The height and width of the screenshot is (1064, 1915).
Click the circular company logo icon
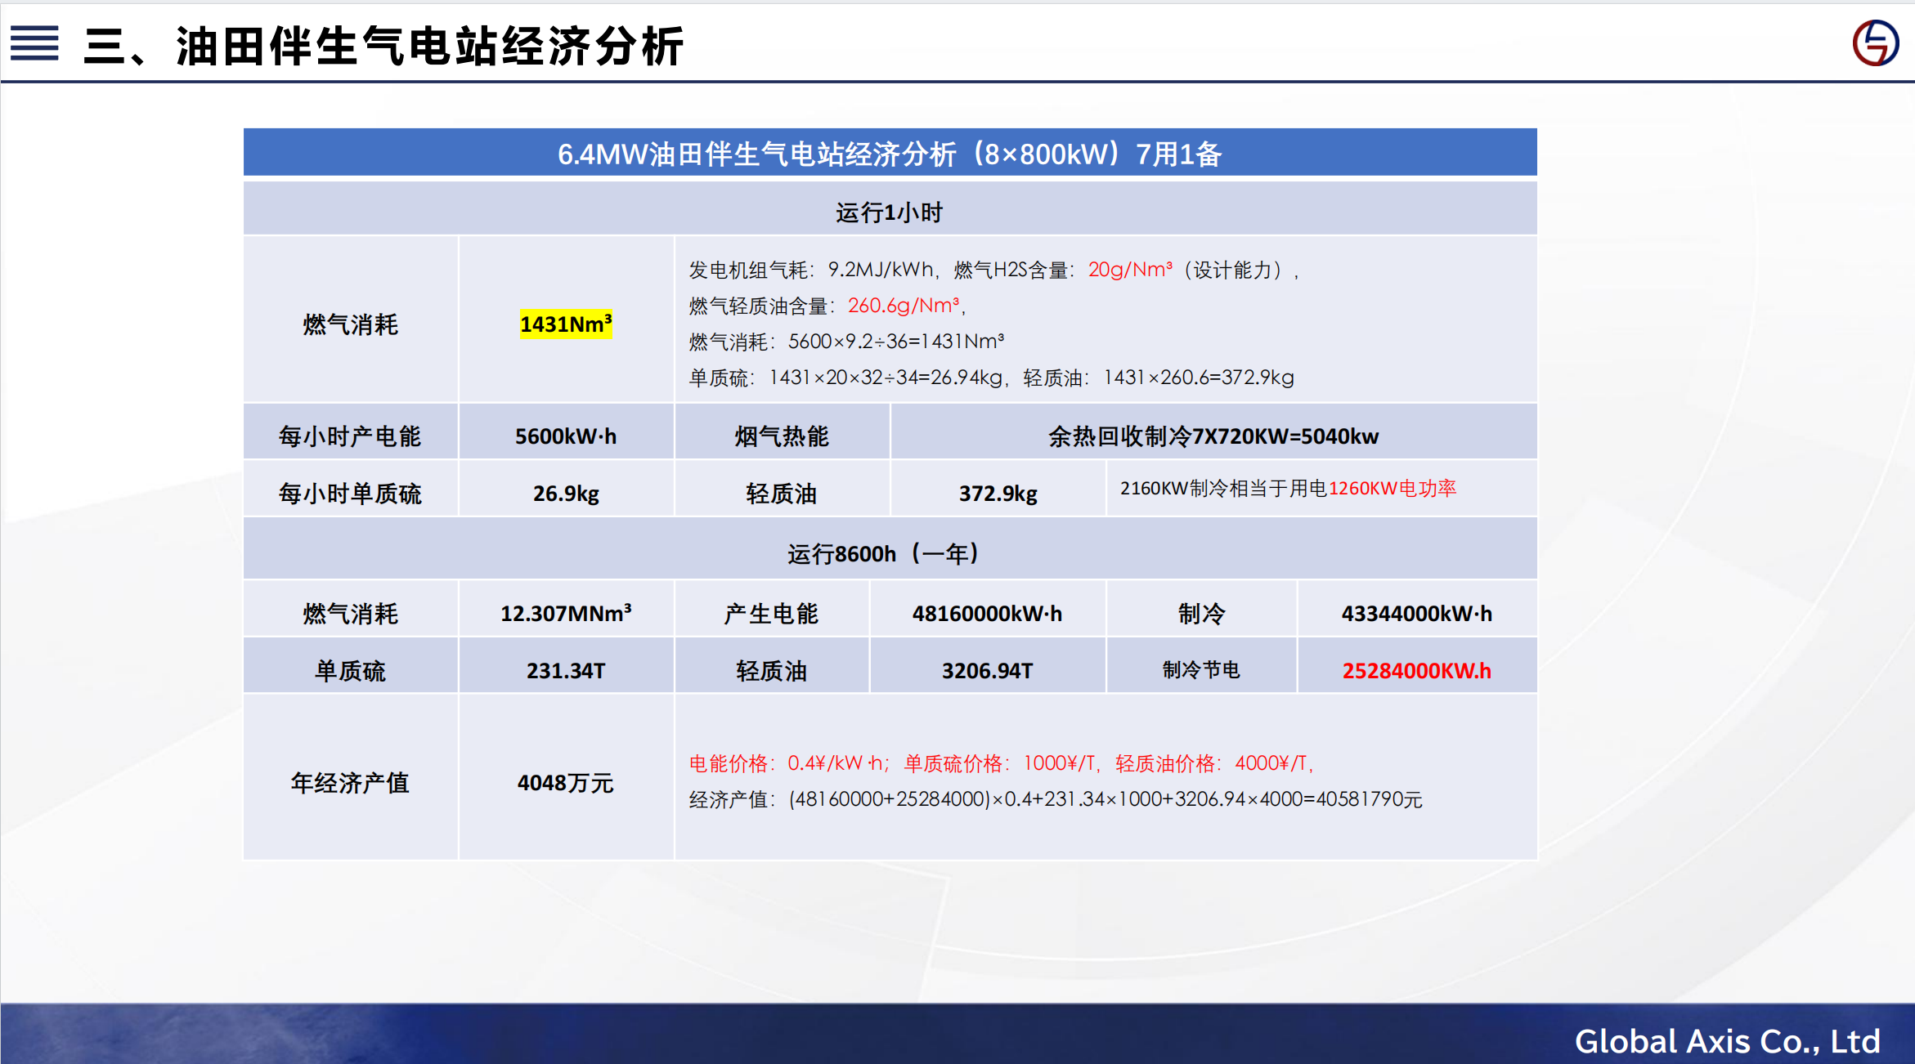click(x=1875, y=42)
